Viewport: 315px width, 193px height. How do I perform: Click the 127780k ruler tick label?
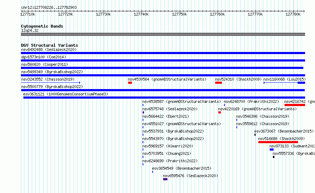[293, 14]
